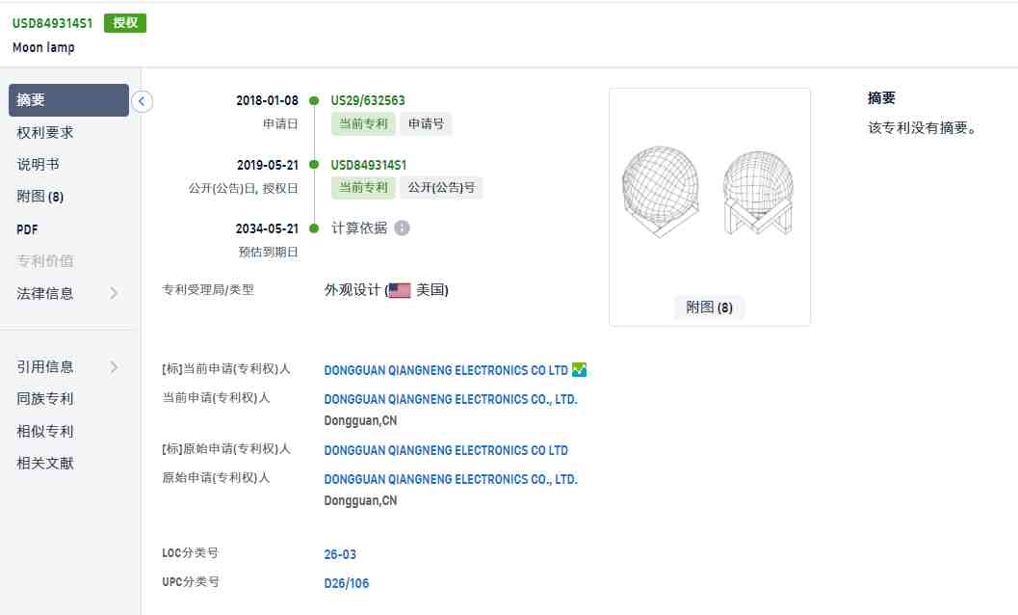Open the 同族专利 section

pos(45,398)
